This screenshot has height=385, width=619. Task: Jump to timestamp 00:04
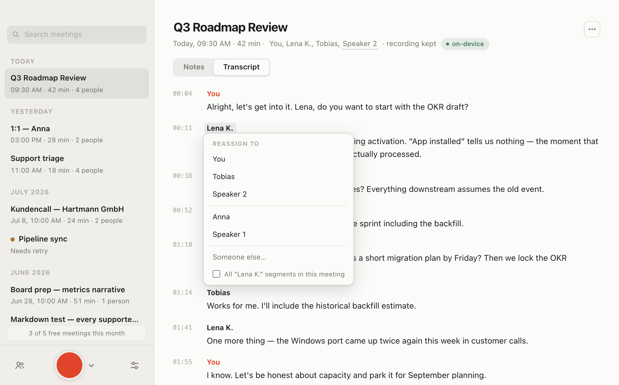[182, 94]
